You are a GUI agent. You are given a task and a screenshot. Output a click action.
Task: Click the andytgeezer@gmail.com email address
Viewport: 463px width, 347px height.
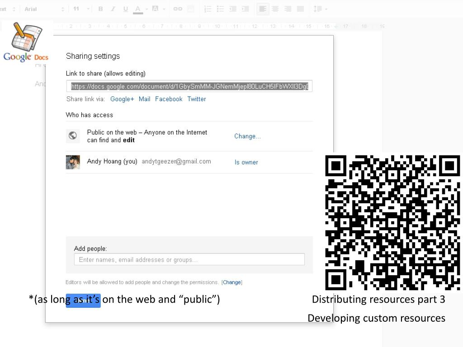(x=176, y=161)
